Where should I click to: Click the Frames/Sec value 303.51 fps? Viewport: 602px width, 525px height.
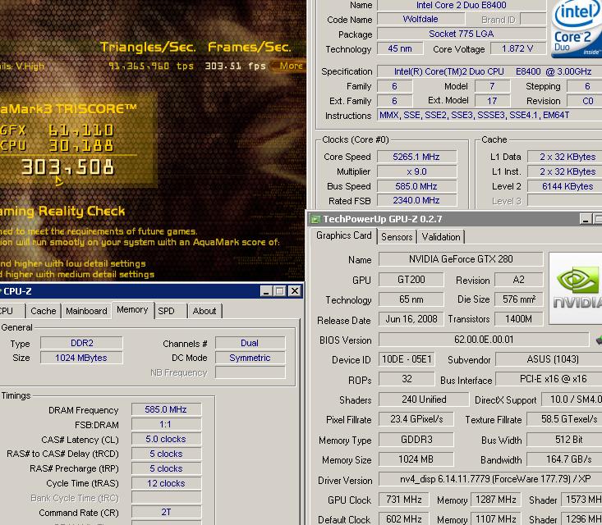(x=236, y=66)
